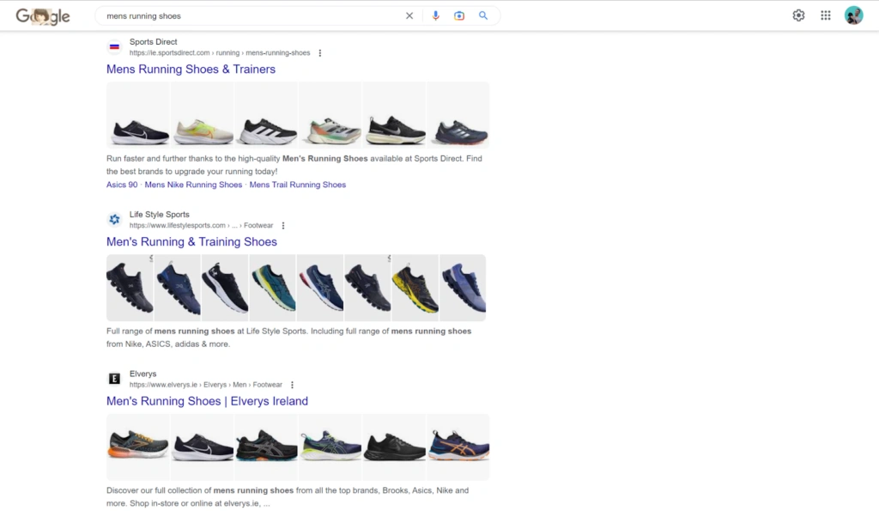This screenshot has height=511, width=879.
Task: Open more options for Elverys result
Action: pos(292,385)
